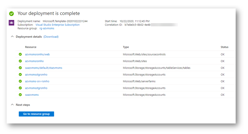
Task: Click the Next steps heading text
Action: click(23, 105)
